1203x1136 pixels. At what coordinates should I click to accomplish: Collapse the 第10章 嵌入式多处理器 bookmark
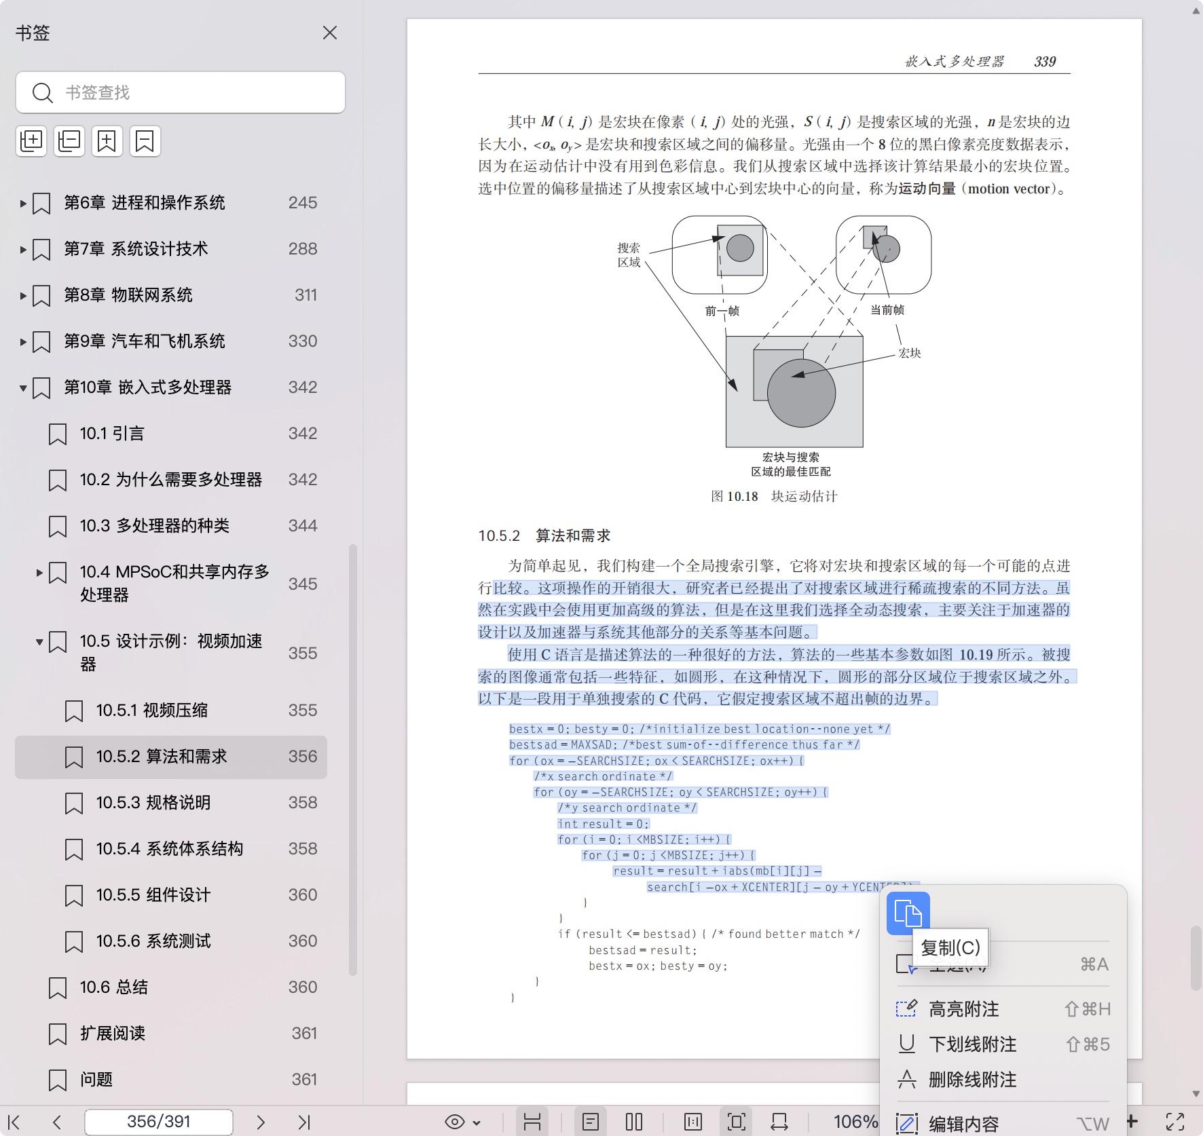22,387
